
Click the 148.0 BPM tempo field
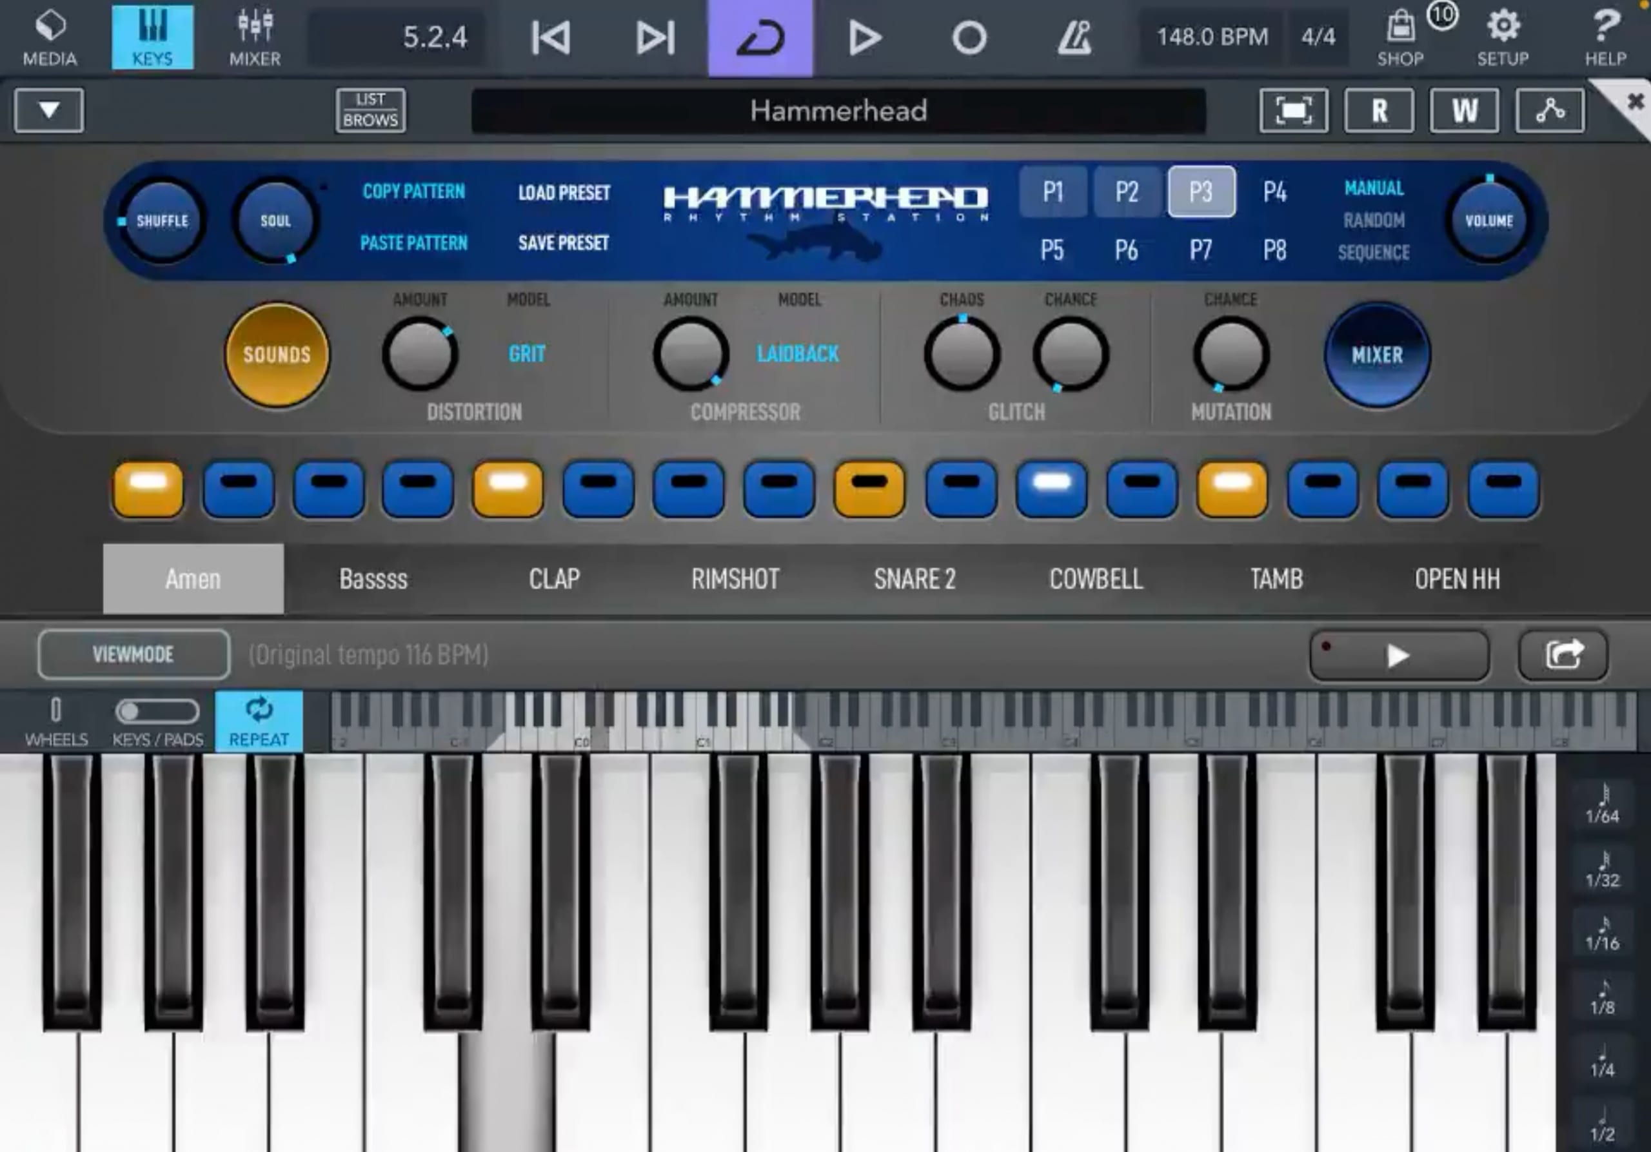(1212, 37)
